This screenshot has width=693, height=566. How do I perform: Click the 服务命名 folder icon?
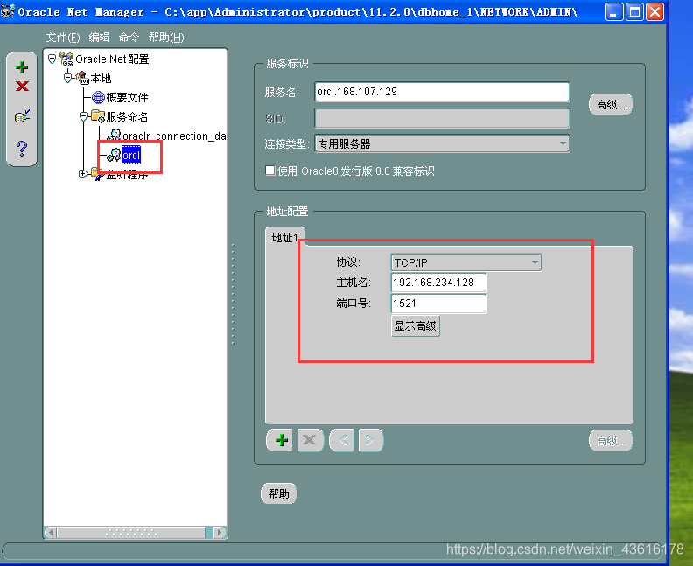(98, 116)
